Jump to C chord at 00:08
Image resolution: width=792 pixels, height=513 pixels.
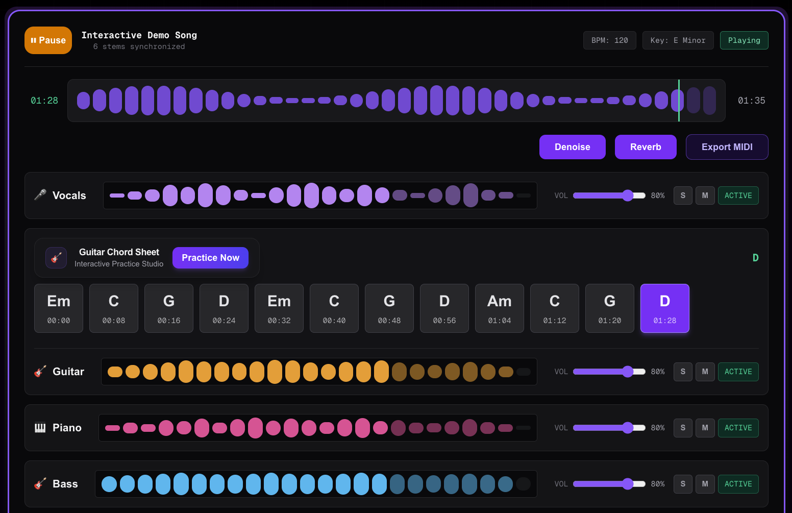coord(114,308)
